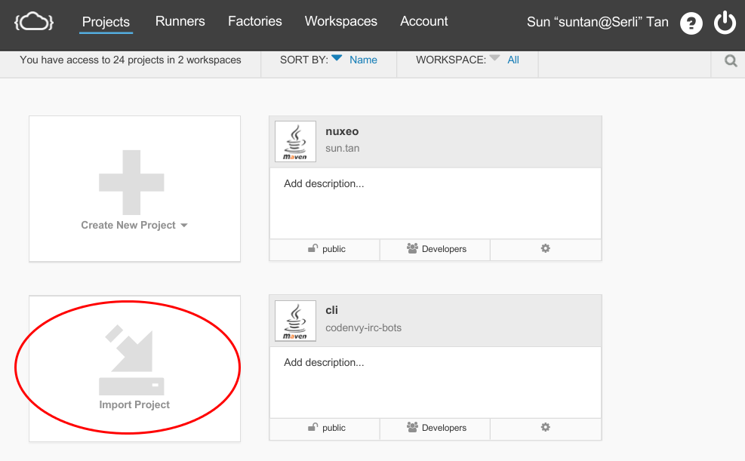Open the Workspaces tab
The image size is (745, 461).
(340, 21)
